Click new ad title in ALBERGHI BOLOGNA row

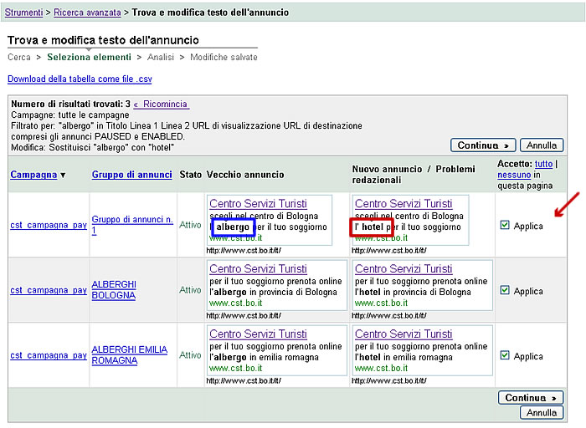coord(404,268)
